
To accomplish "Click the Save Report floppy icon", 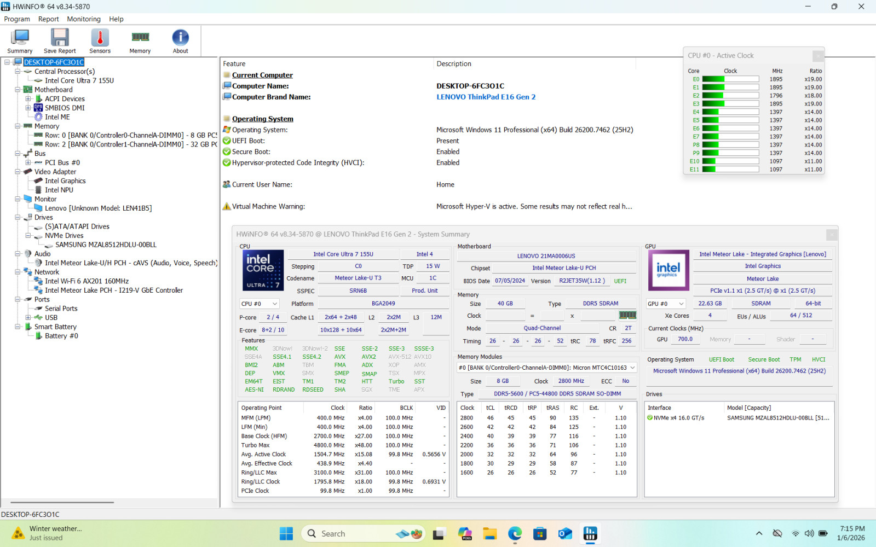I will tap(60, 42).
